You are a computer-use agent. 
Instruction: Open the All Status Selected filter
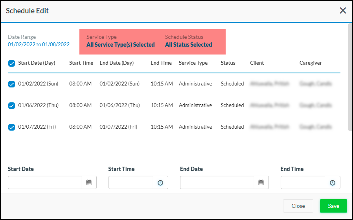[x=188, y=45]
